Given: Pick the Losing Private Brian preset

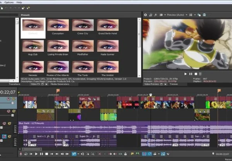Looking at the screenshot, I should point(58,48).
